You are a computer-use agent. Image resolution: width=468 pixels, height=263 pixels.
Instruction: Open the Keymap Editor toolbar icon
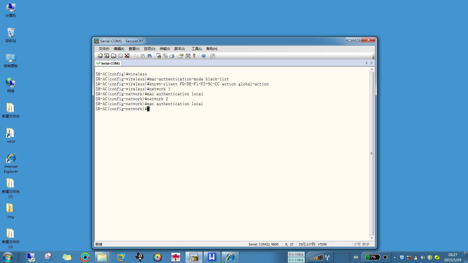[188, 56]
